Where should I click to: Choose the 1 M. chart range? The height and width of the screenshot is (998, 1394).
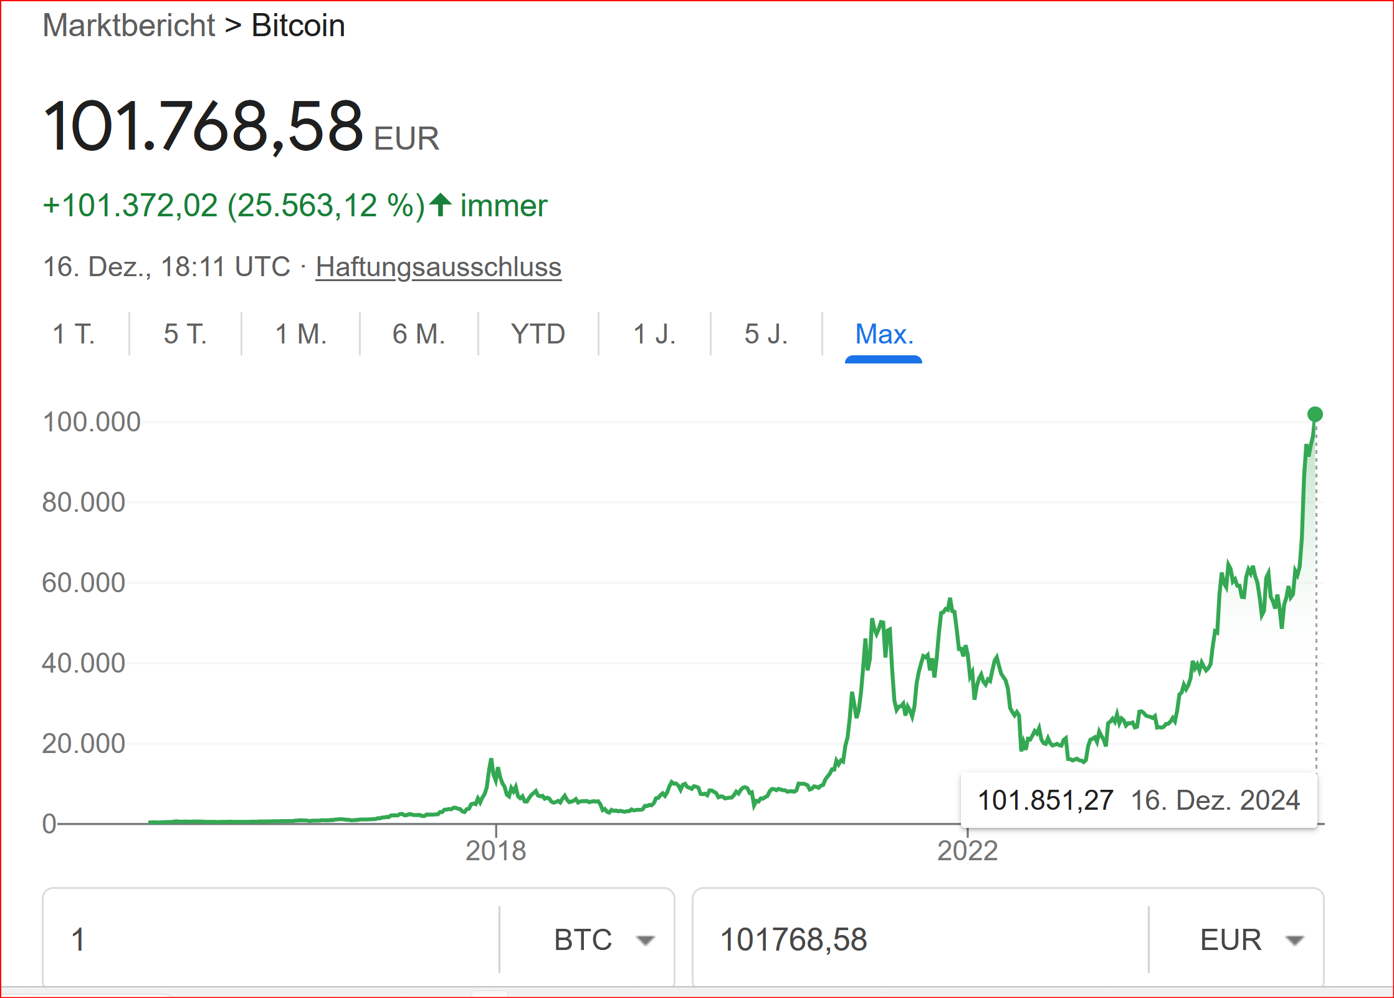(301, 334)
